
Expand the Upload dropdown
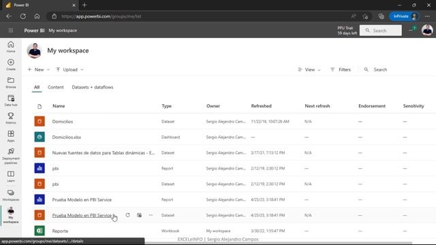(x=69, y=69)
